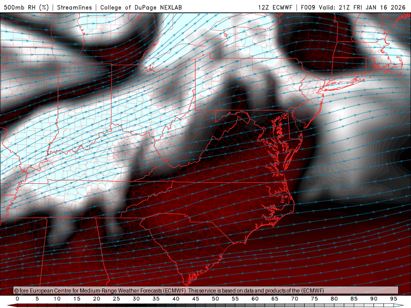This screenshot has height=308, width=411.
Task: Click the 'Valid: 21Z FRI JAN 16 2026' text
Action: pyautogui.click(x=362, y=7)
